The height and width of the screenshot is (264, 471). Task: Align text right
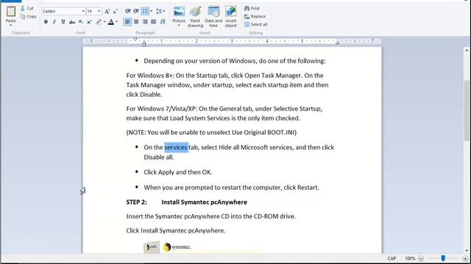tap(145, 21)
